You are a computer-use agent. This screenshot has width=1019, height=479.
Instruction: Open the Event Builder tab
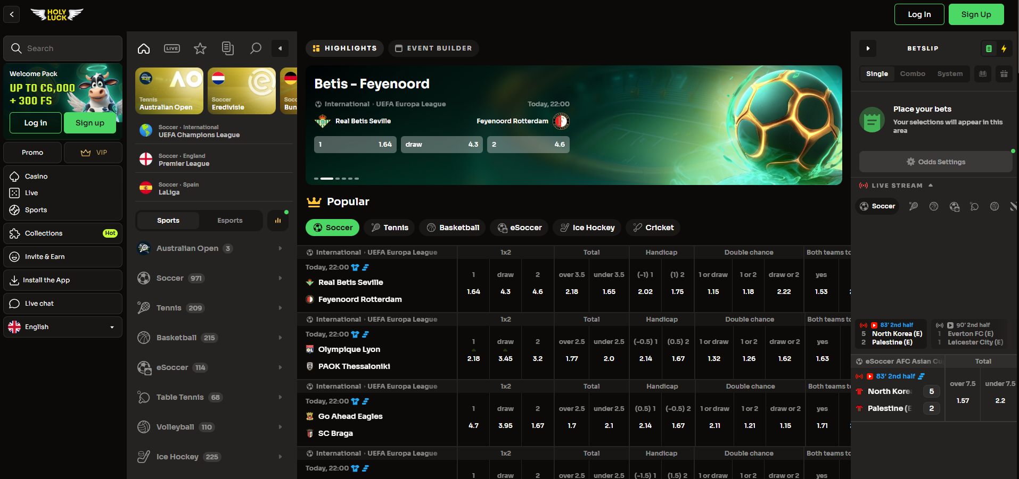pyautogui.click(x=433, y=48)
